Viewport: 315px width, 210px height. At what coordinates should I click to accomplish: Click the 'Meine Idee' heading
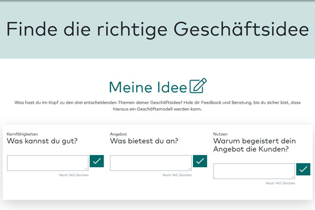(x=148, y=88)
